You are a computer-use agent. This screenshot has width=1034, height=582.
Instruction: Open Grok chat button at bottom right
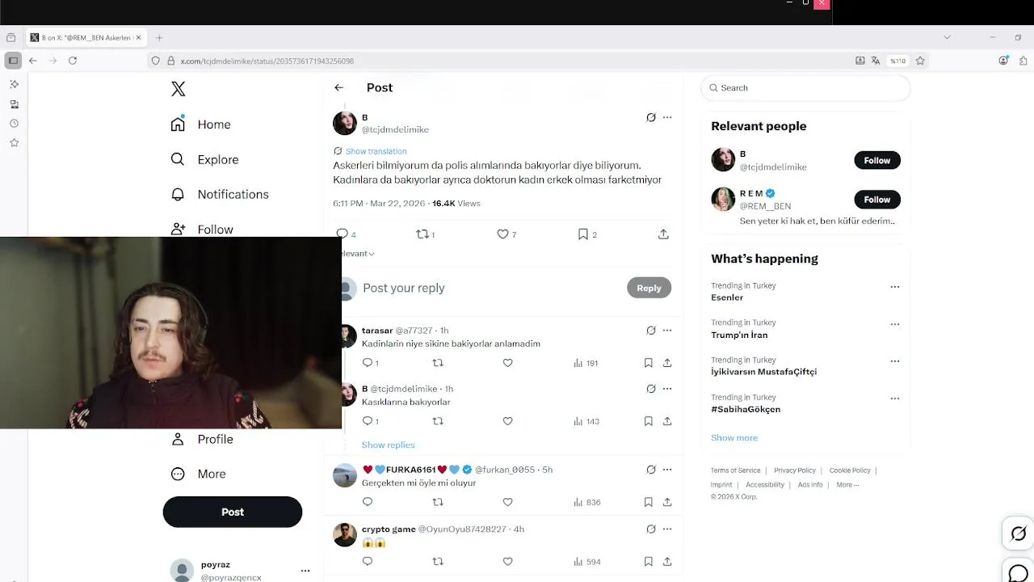(x=1019, y=533)
